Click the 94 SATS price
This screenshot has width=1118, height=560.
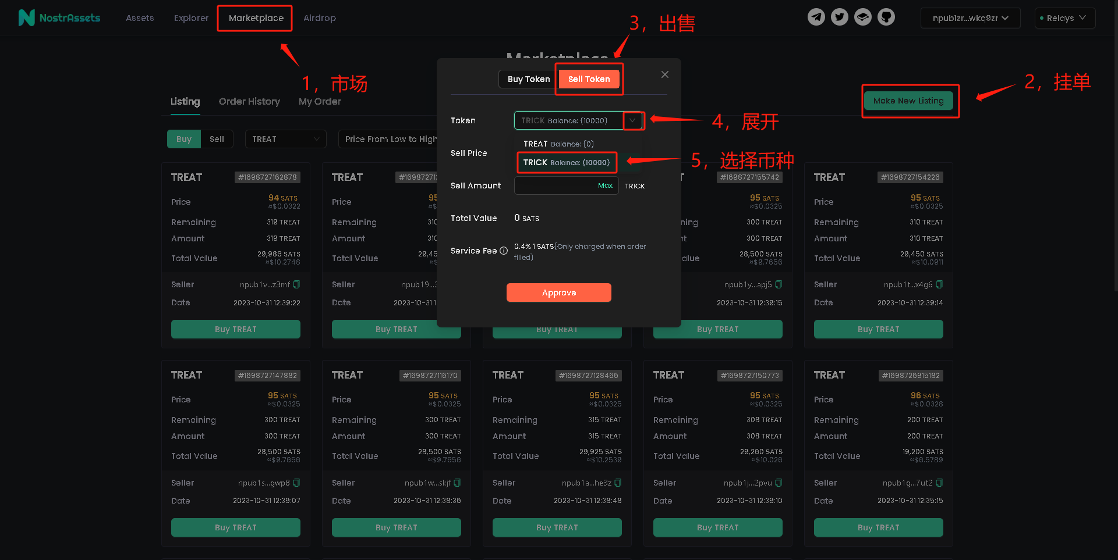click(x=282, y=198)
